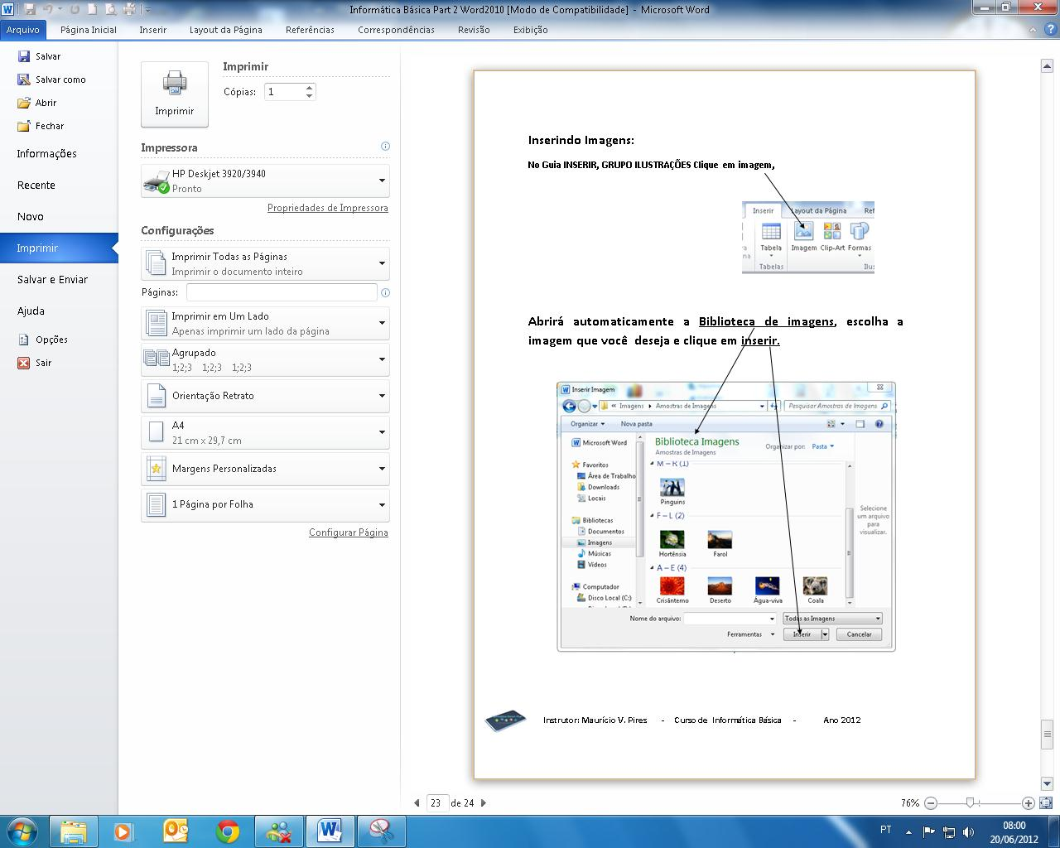Image resolution: width=1060 pixels, height=848 pixels.
Task: Open Margens Personalizadas dropdown
Action: [266, 469]
